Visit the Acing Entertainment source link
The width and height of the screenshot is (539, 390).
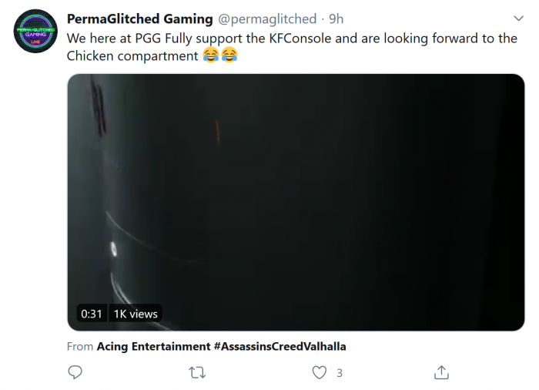pyautogui.click(x=153, y=347)
